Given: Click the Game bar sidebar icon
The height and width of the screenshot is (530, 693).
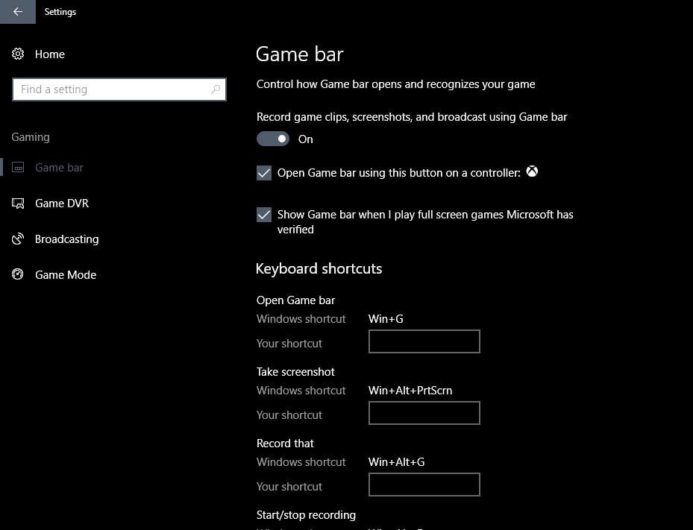Looking at the screenshot, I should tap(18, 168).
